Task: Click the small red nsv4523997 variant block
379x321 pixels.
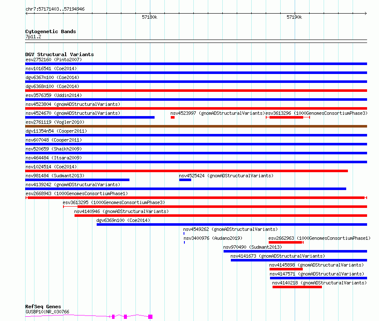Action: coord(172,117)
